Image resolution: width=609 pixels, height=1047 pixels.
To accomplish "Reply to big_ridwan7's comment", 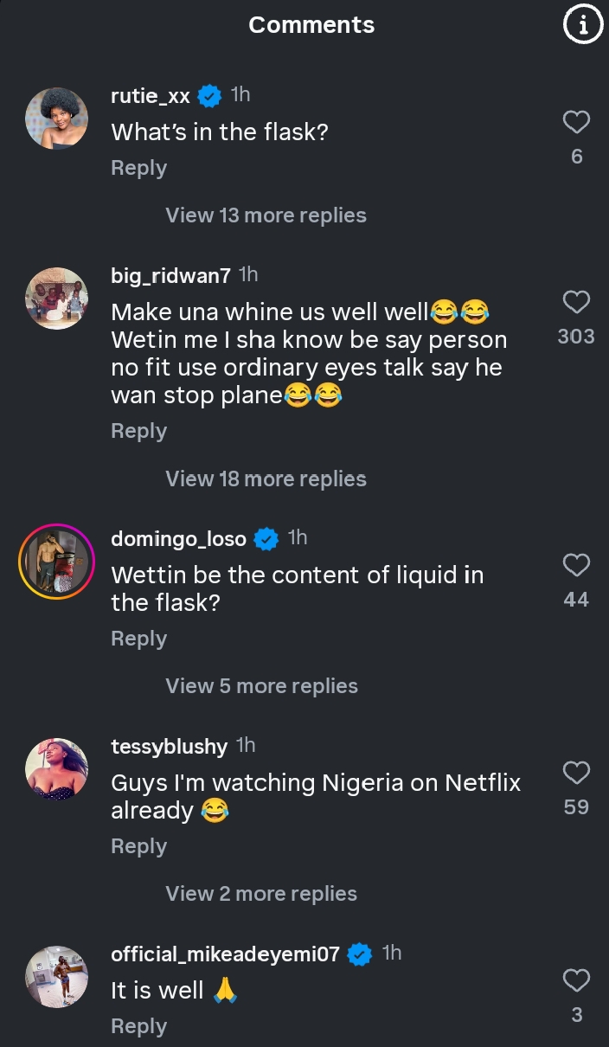I will point(138,431).
